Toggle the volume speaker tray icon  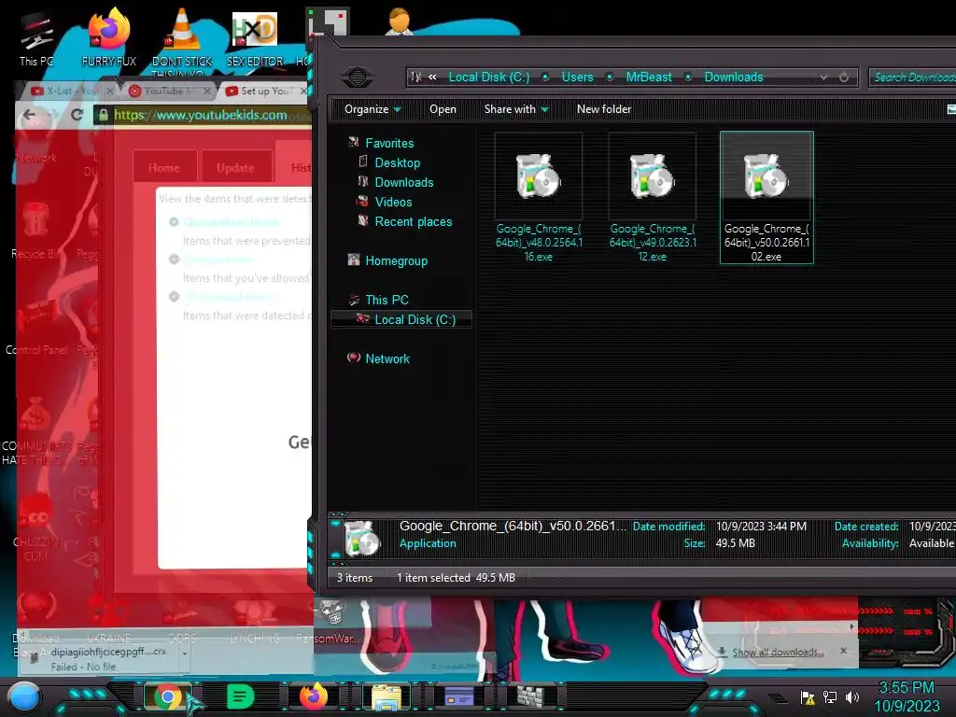pos(851,696)
